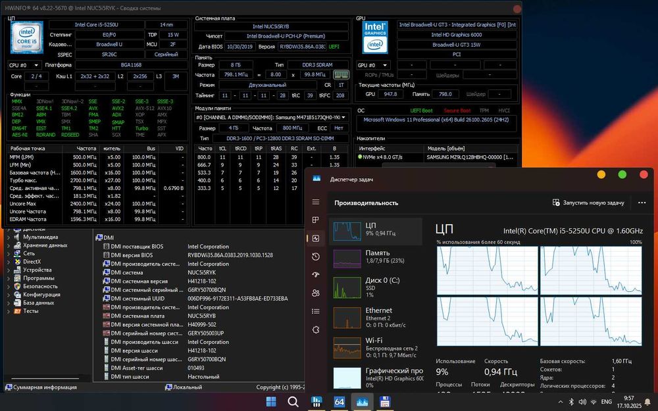Expand the Программы tree node

pyautogui.click(x=9, y=278)
